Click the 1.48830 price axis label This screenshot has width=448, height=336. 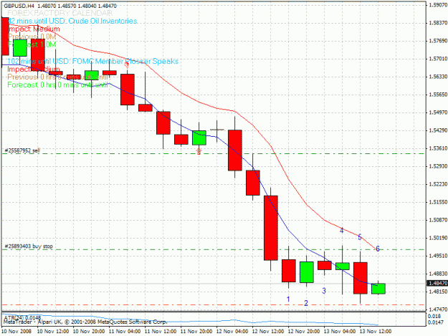point(438,274)
